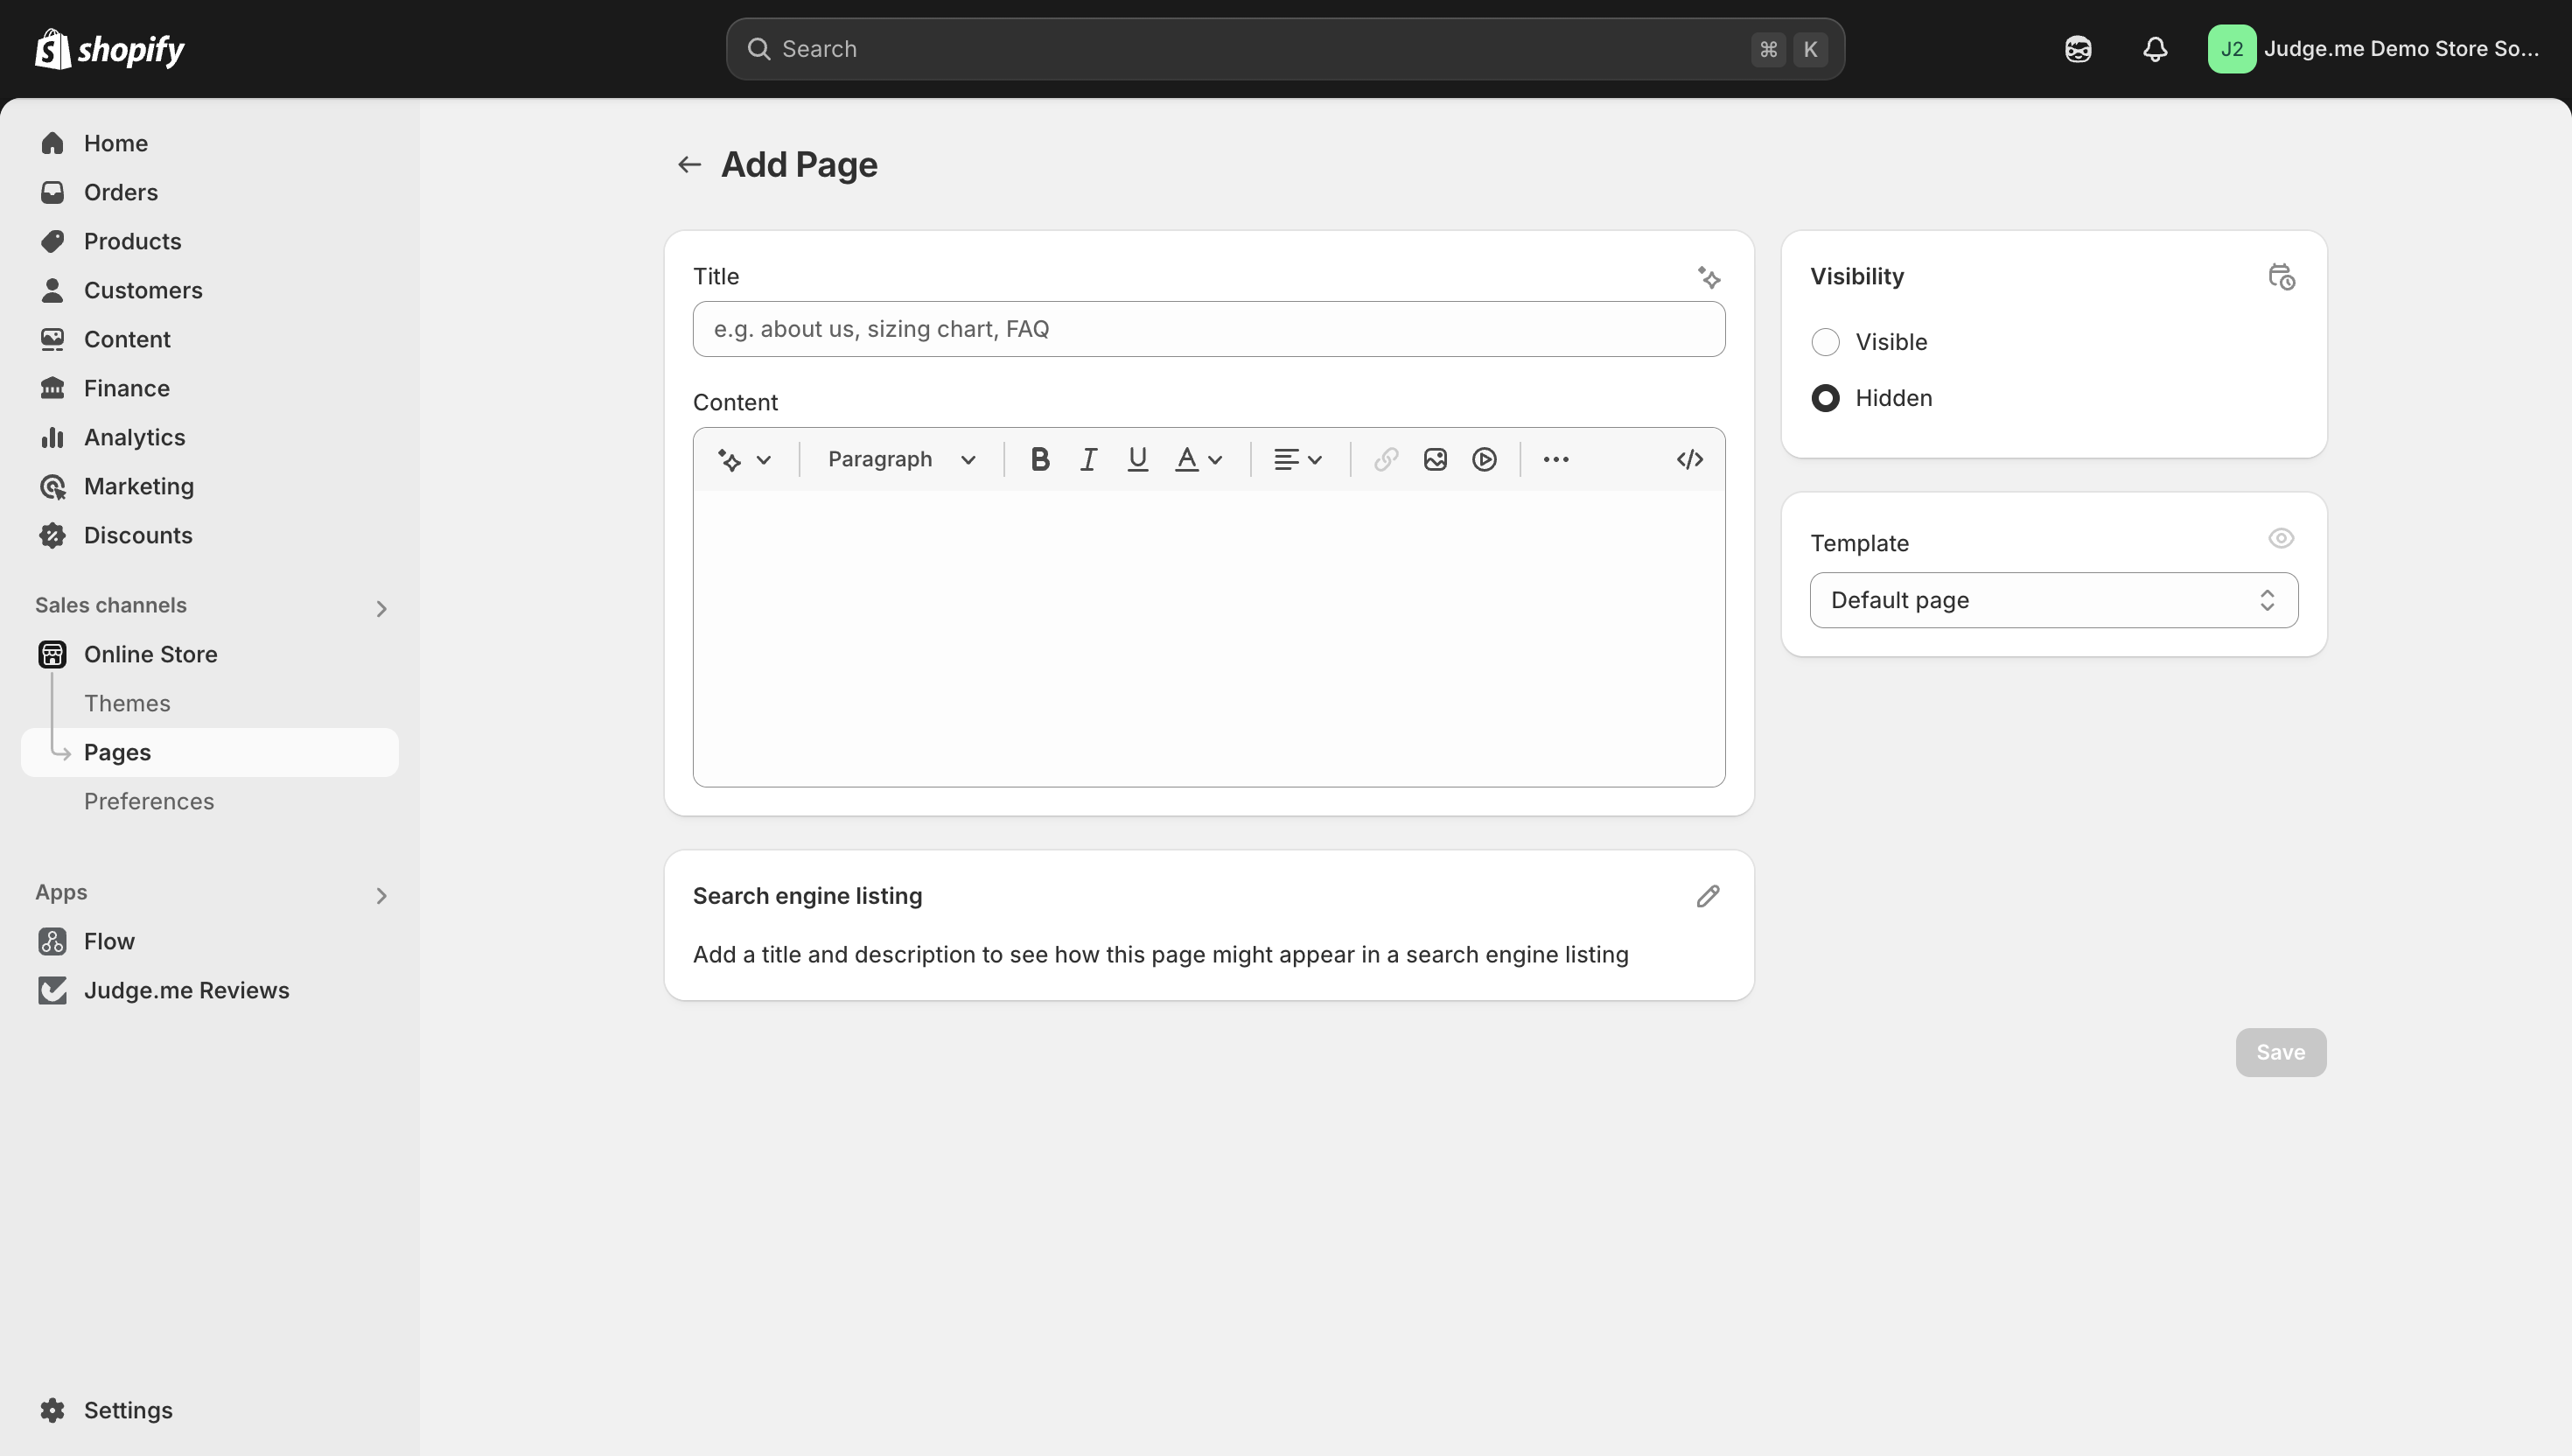This screenshot has width=2572, height=1456.
Task: Click the AI generate icon next to Title
Action: (x=1709, y=277)
